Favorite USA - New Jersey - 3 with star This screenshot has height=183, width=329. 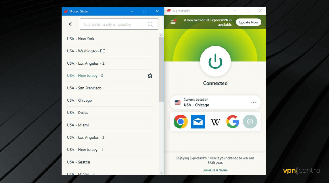tap(150, 76)
